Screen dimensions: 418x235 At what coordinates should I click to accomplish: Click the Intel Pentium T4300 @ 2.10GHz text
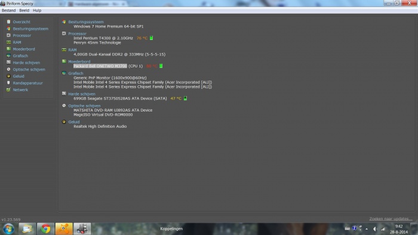tap(103, 38)
